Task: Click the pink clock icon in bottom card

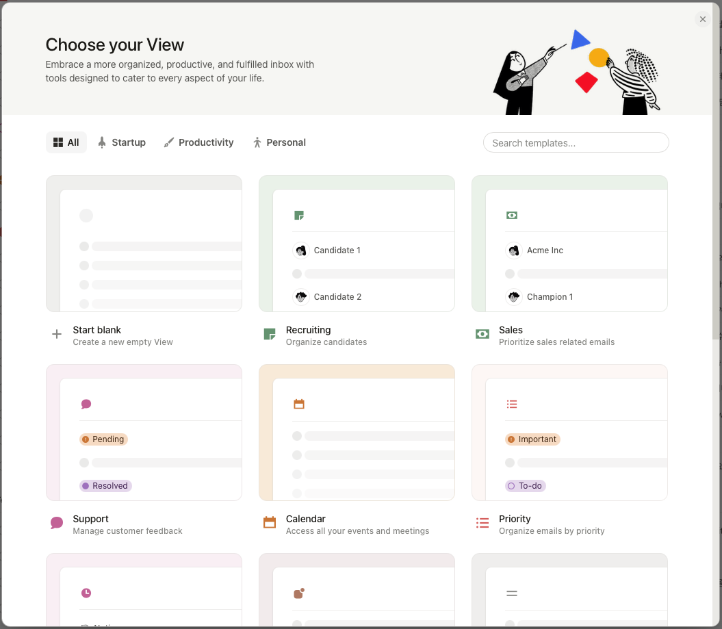Action: pos(86,593)
